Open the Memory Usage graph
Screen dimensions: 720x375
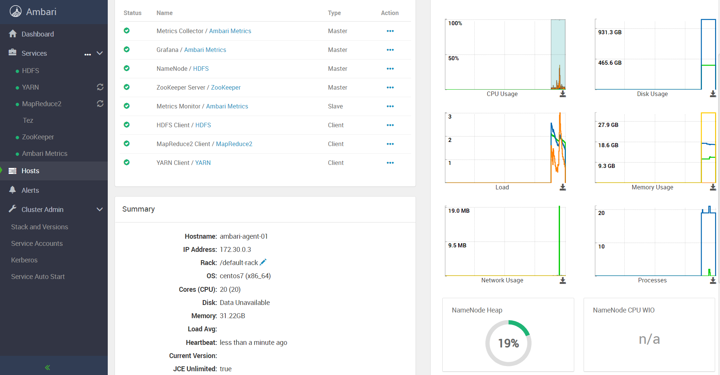point(655,148)
